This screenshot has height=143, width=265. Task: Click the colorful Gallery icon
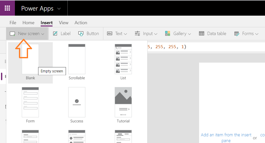(167, 33)
